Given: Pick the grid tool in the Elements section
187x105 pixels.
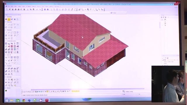Looking at the screenshot, I should click(15, 32).
